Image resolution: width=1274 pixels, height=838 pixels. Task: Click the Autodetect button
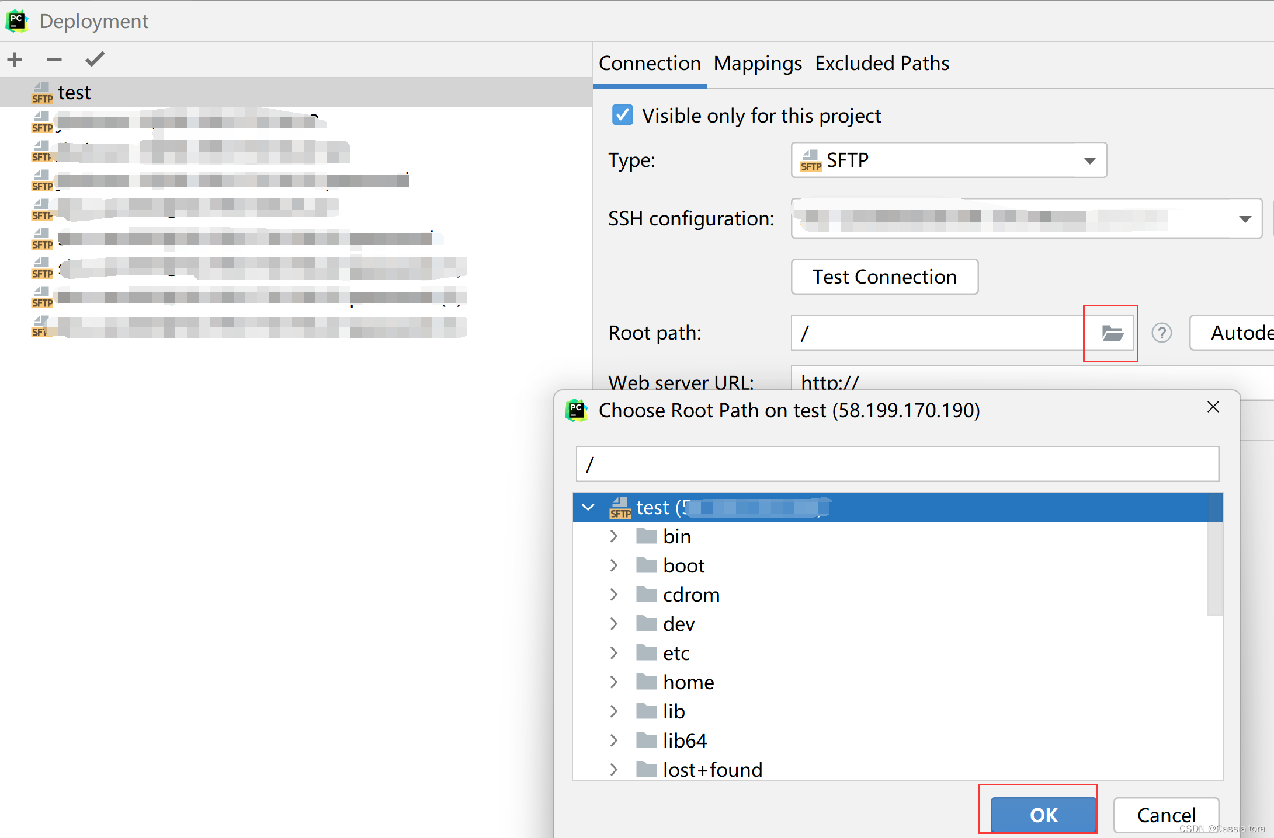tap(1233, 333)
